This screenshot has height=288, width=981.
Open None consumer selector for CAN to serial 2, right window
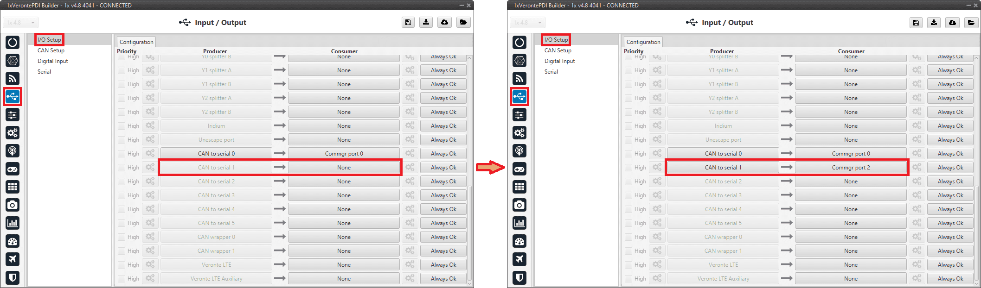tap(851, 182)
